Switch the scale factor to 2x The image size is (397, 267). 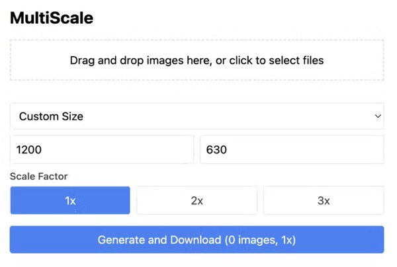click(197, 201)
